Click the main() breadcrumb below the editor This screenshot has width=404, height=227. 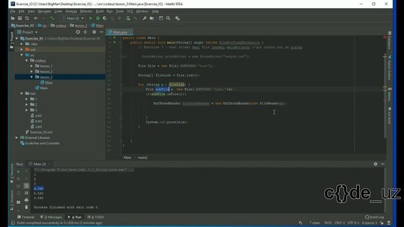(143, 158)
